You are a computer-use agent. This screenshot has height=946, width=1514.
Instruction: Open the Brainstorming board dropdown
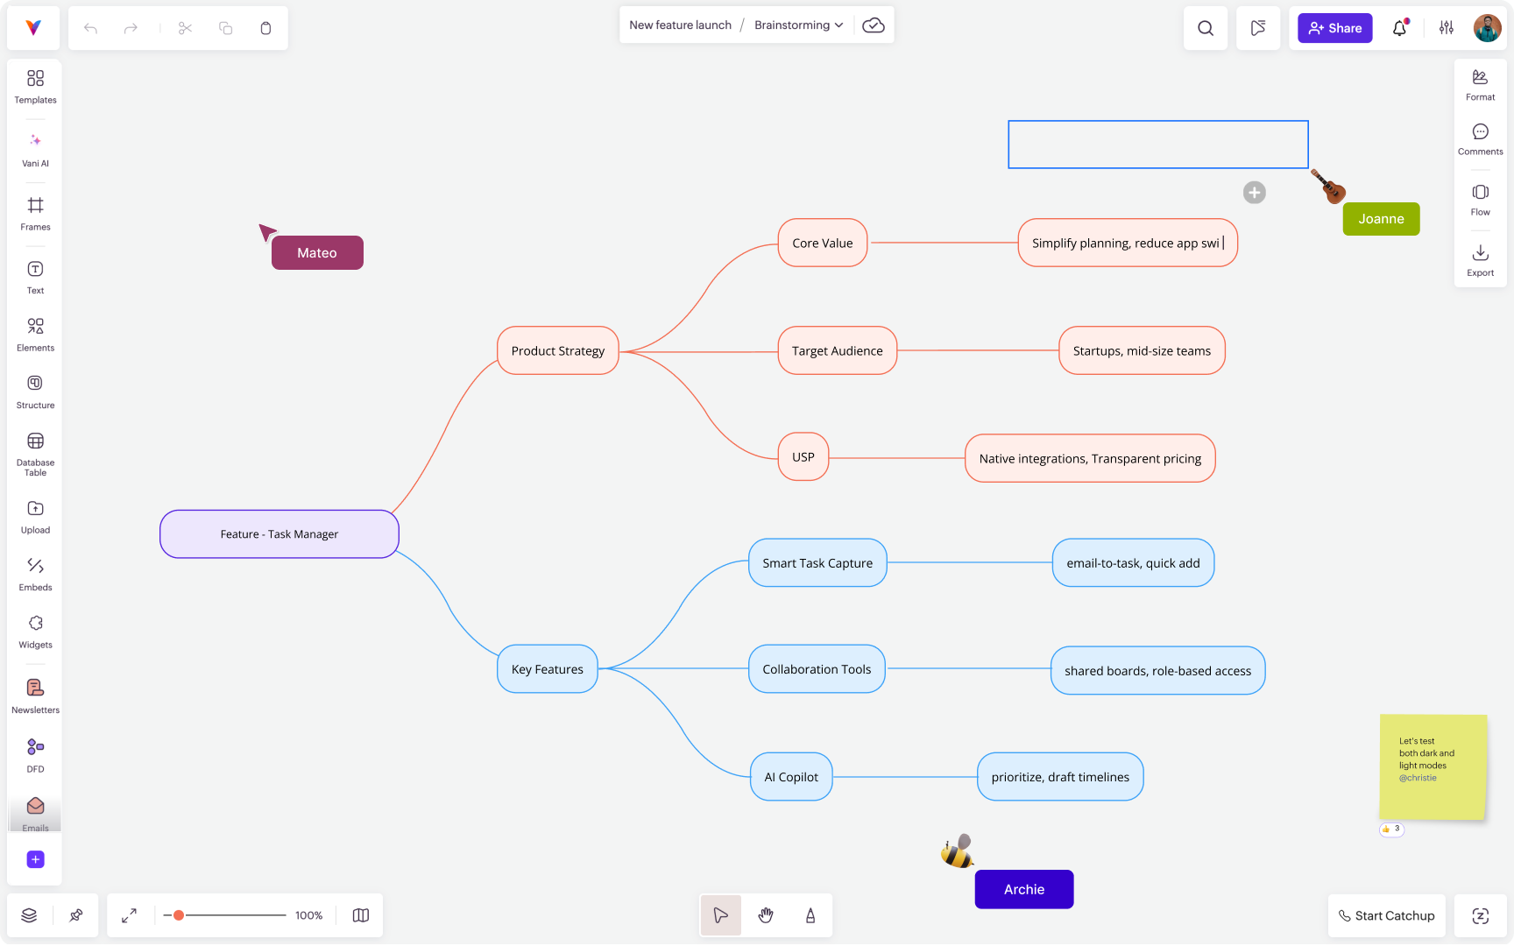coord(838,25)
